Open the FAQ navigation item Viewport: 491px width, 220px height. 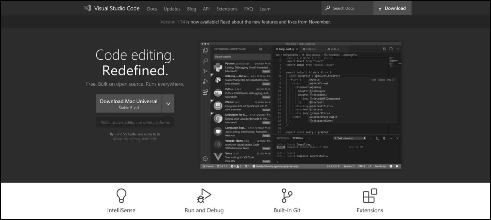249,9
